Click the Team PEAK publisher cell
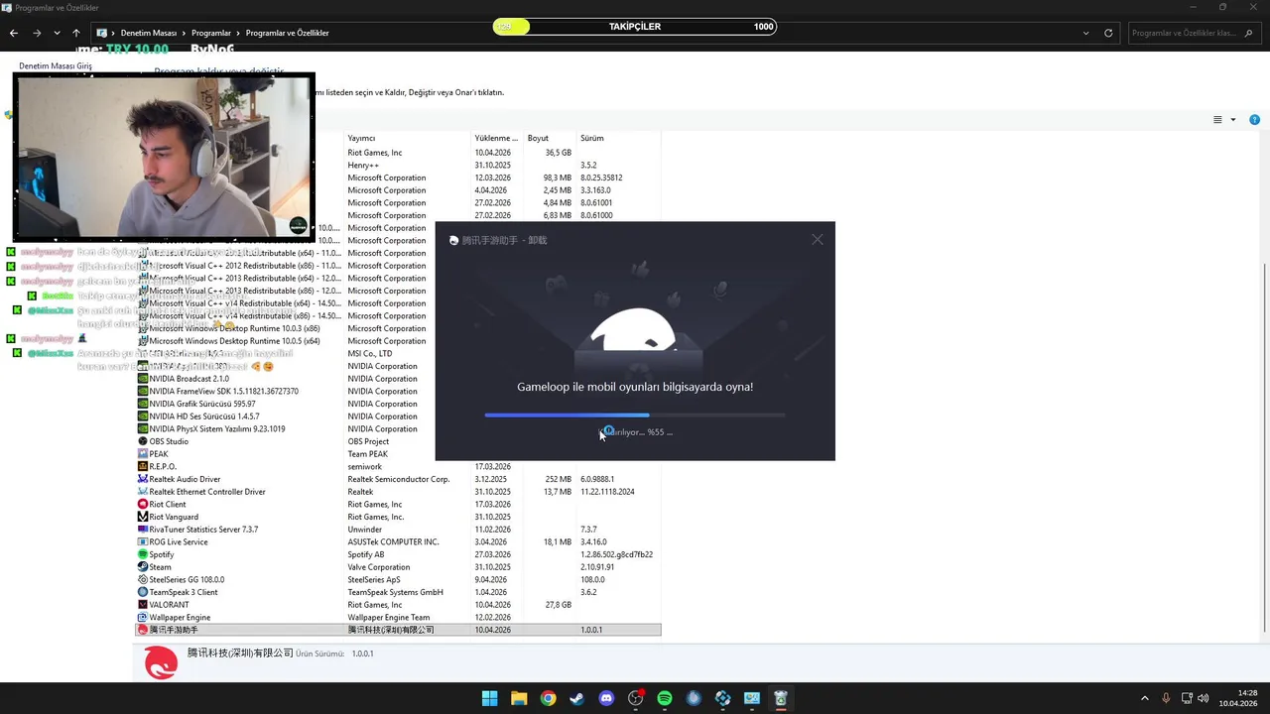 [368, 454]
